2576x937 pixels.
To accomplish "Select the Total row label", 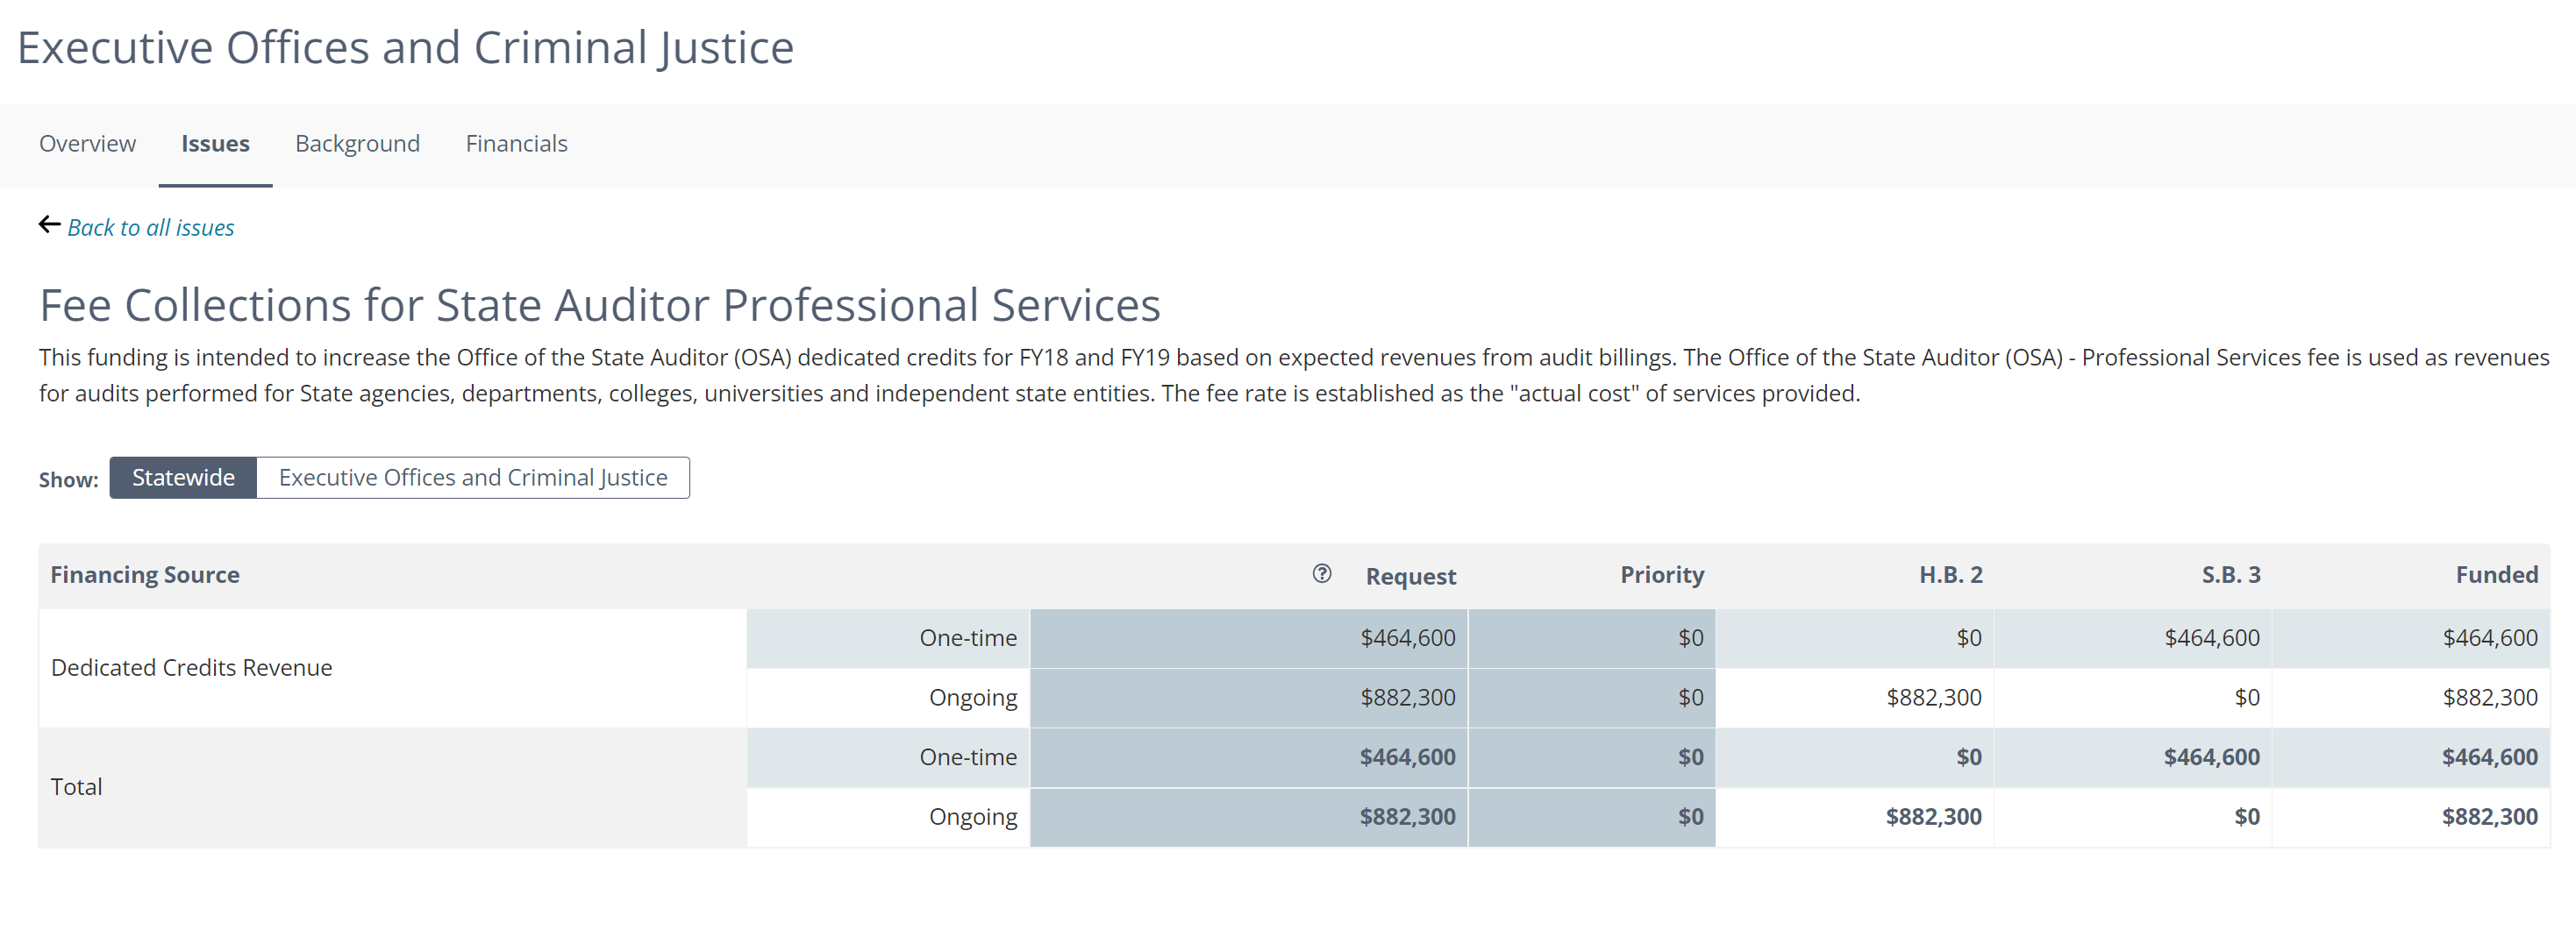I will (x=76, y=787).
